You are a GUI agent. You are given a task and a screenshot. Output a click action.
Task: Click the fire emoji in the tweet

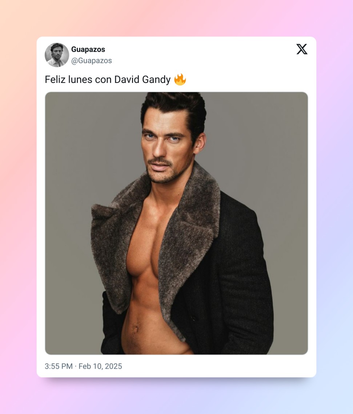[x=180, y=79]
